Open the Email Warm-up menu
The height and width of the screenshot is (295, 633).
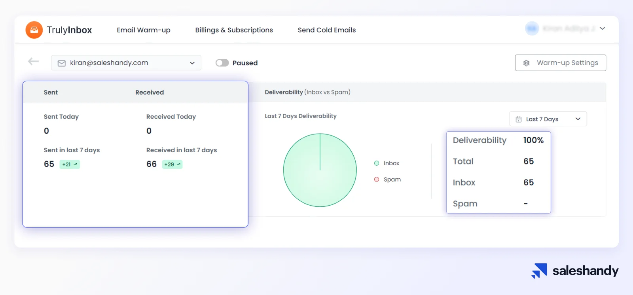(x=144, y=30)
